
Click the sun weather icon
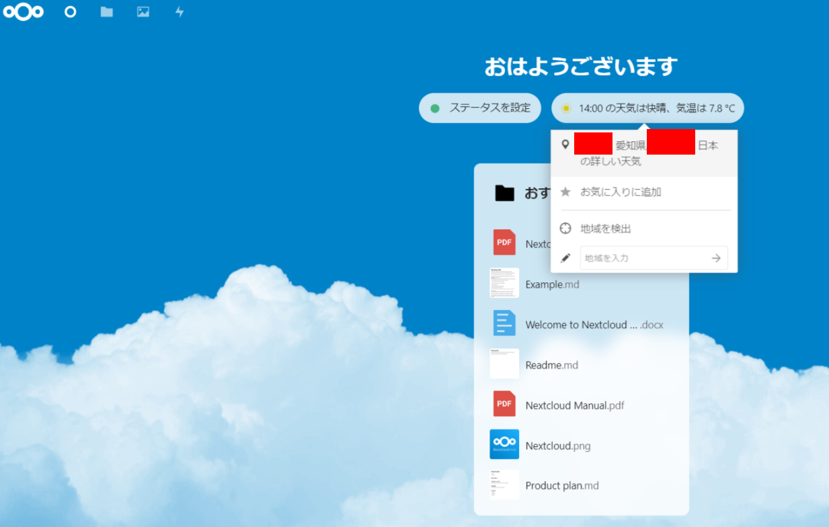(x=567, y=108)
